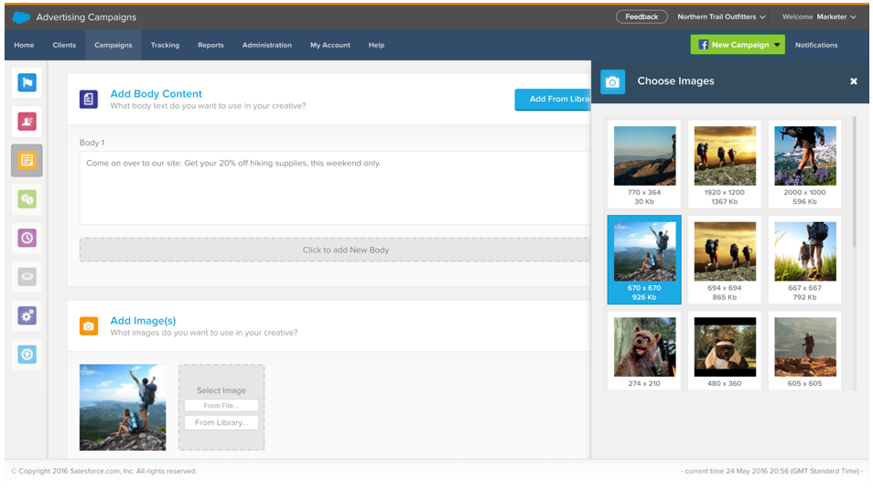Click the Body 1 label

pyautogui.click(x=92, y=143)
